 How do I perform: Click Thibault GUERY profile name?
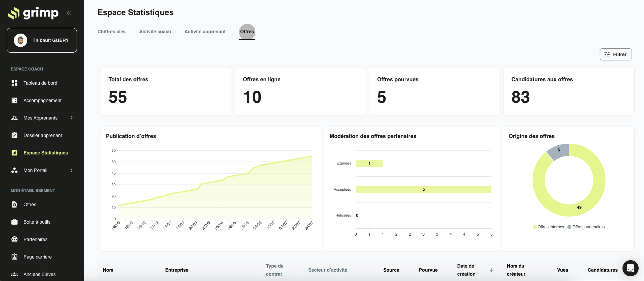(x=50, y=40)
